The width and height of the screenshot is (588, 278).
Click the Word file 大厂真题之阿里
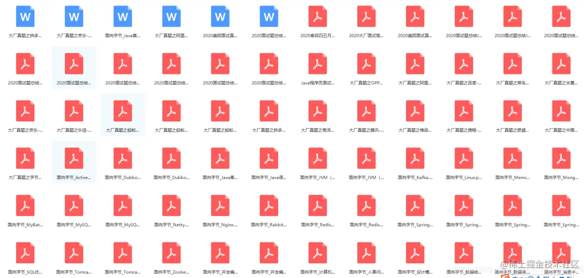coord(171,17)
